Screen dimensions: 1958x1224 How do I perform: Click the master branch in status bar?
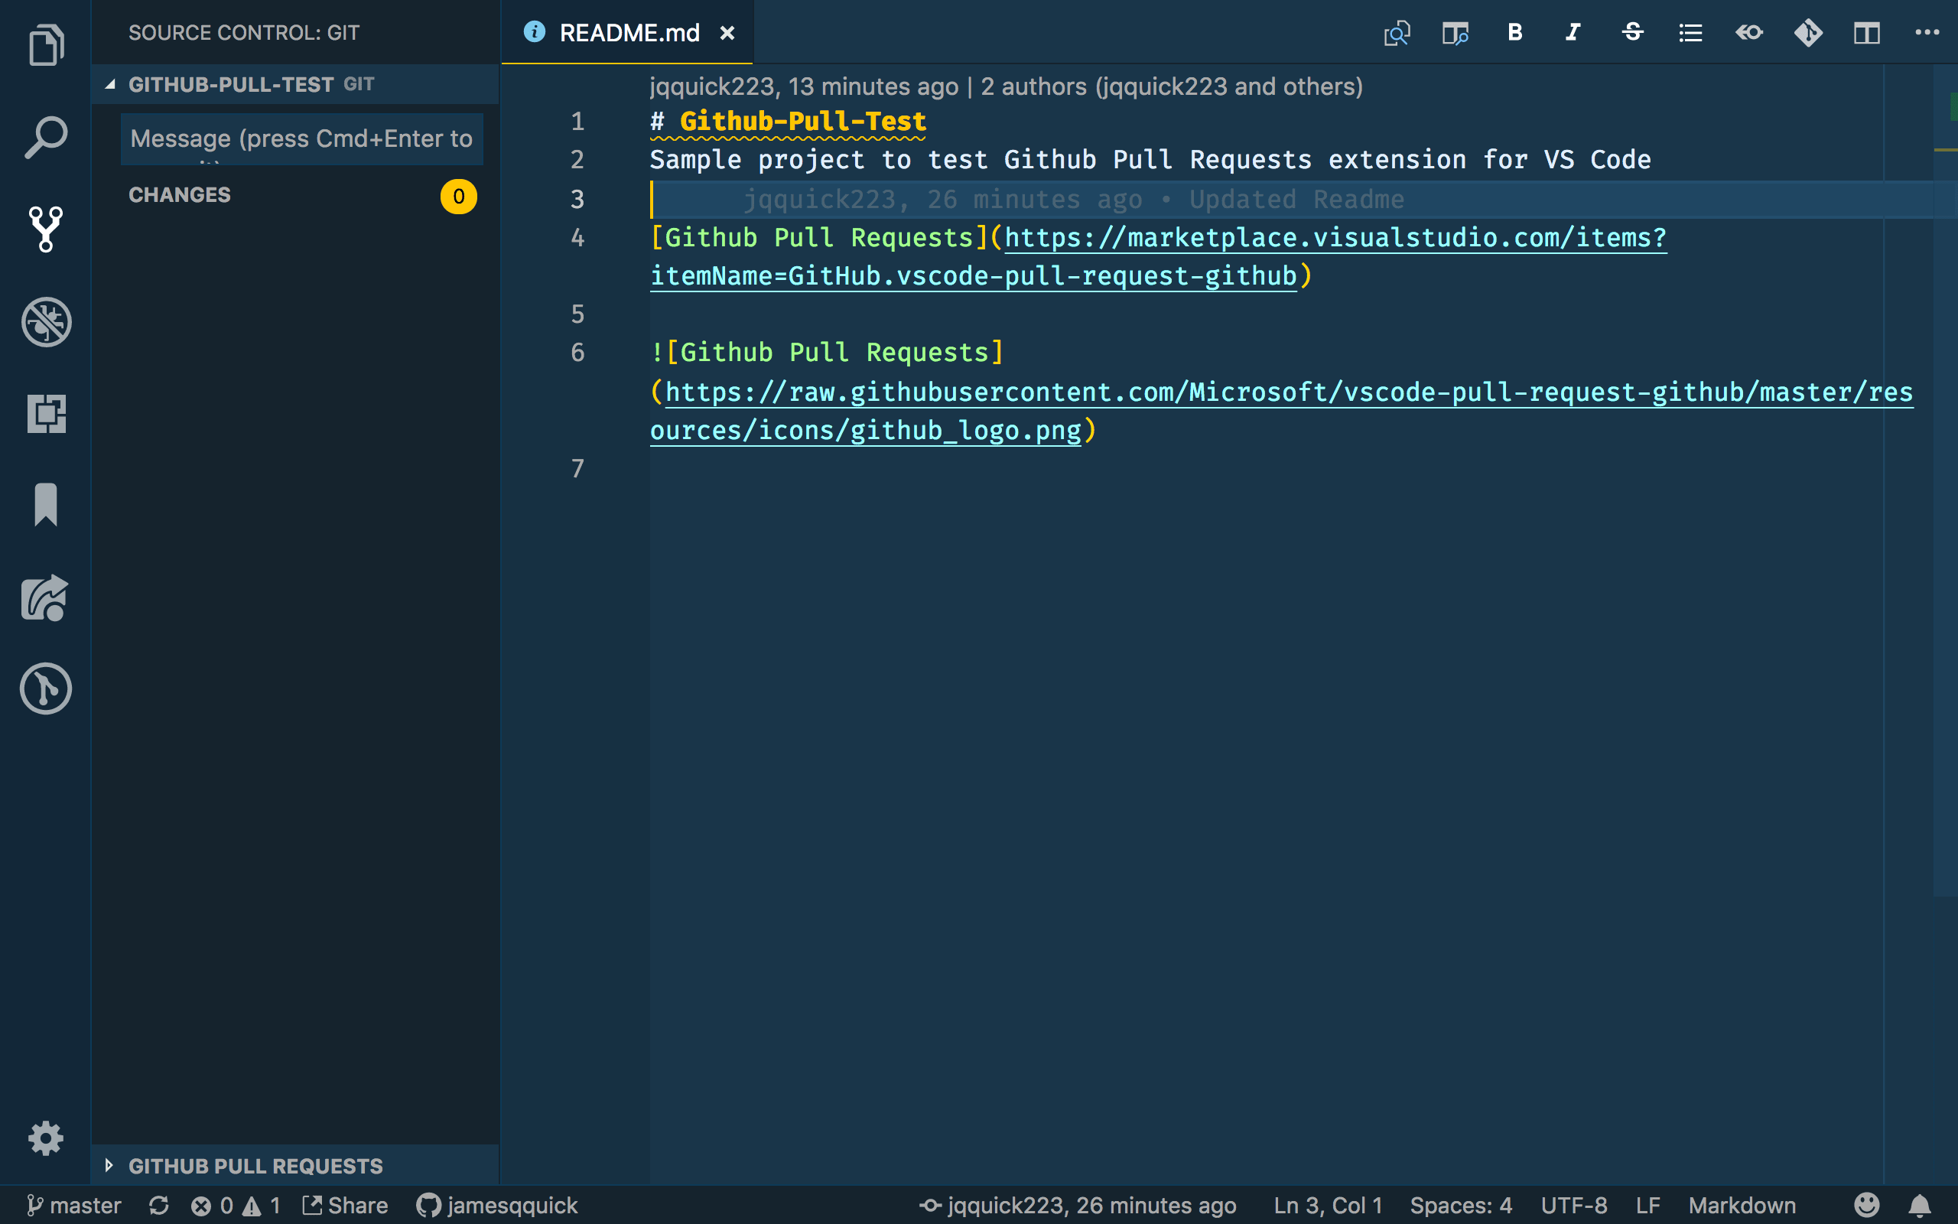point(73,1206)
